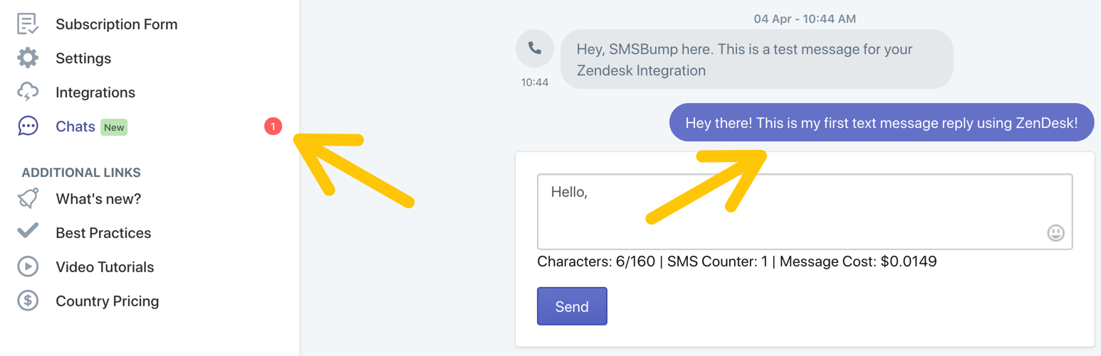Select the Integrations cloud icon
The height and width of the screenshot is (356, 1101).
[28, 92]
